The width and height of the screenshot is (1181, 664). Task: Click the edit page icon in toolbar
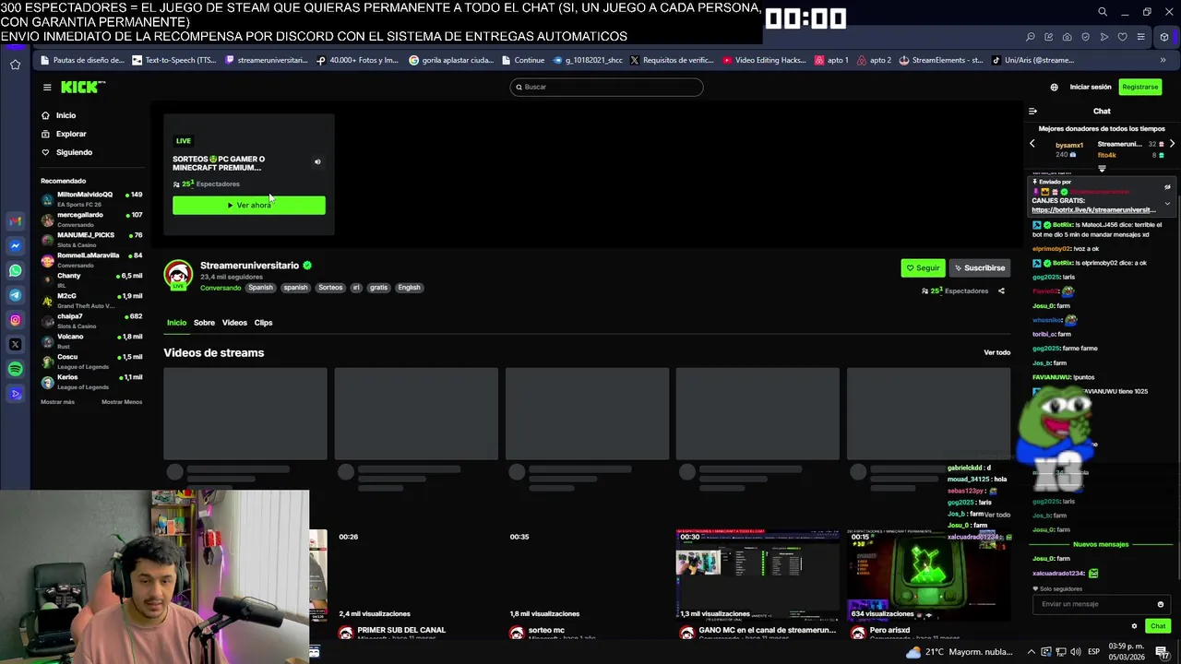(1049, 37)
